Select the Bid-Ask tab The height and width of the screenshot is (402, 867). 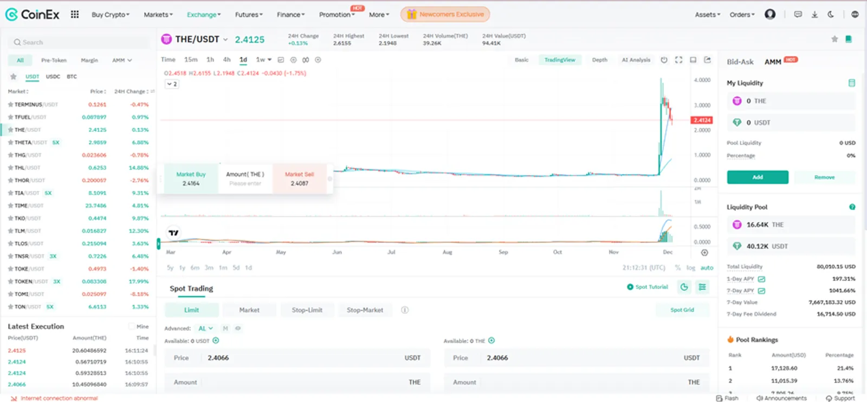[740, 62]
